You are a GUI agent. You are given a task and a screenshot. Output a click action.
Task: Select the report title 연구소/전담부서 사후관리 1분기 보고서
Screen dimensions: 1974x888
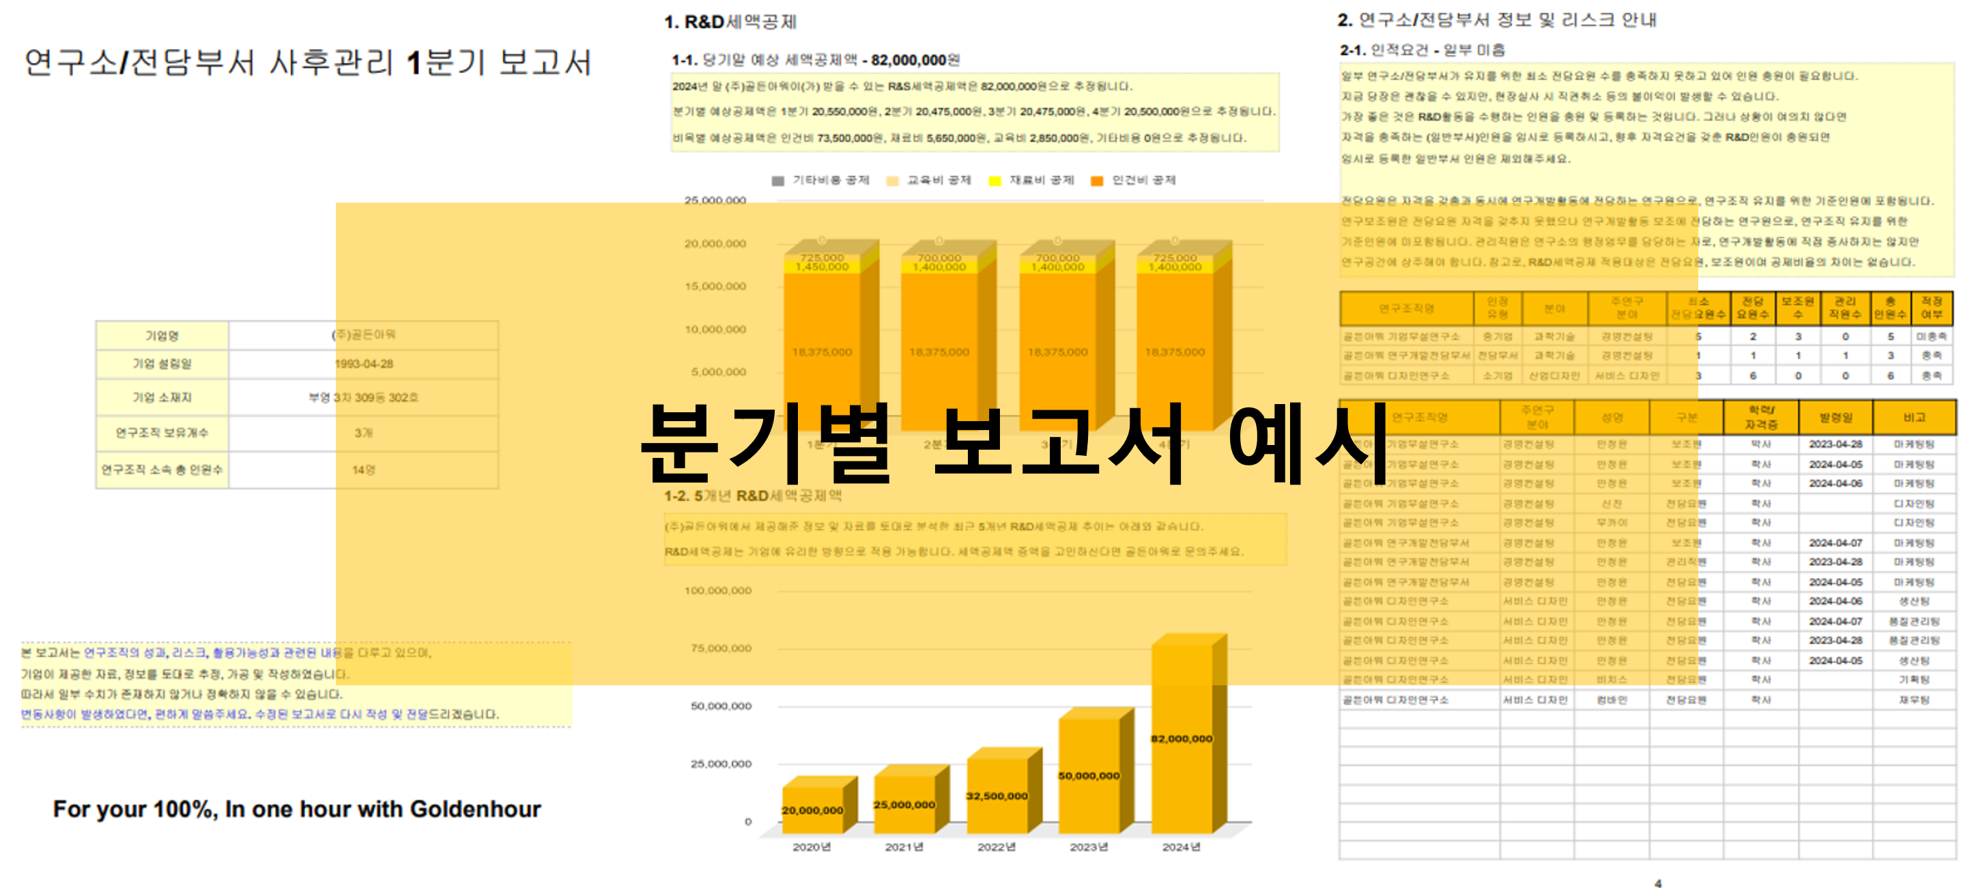tap(308, 62)
